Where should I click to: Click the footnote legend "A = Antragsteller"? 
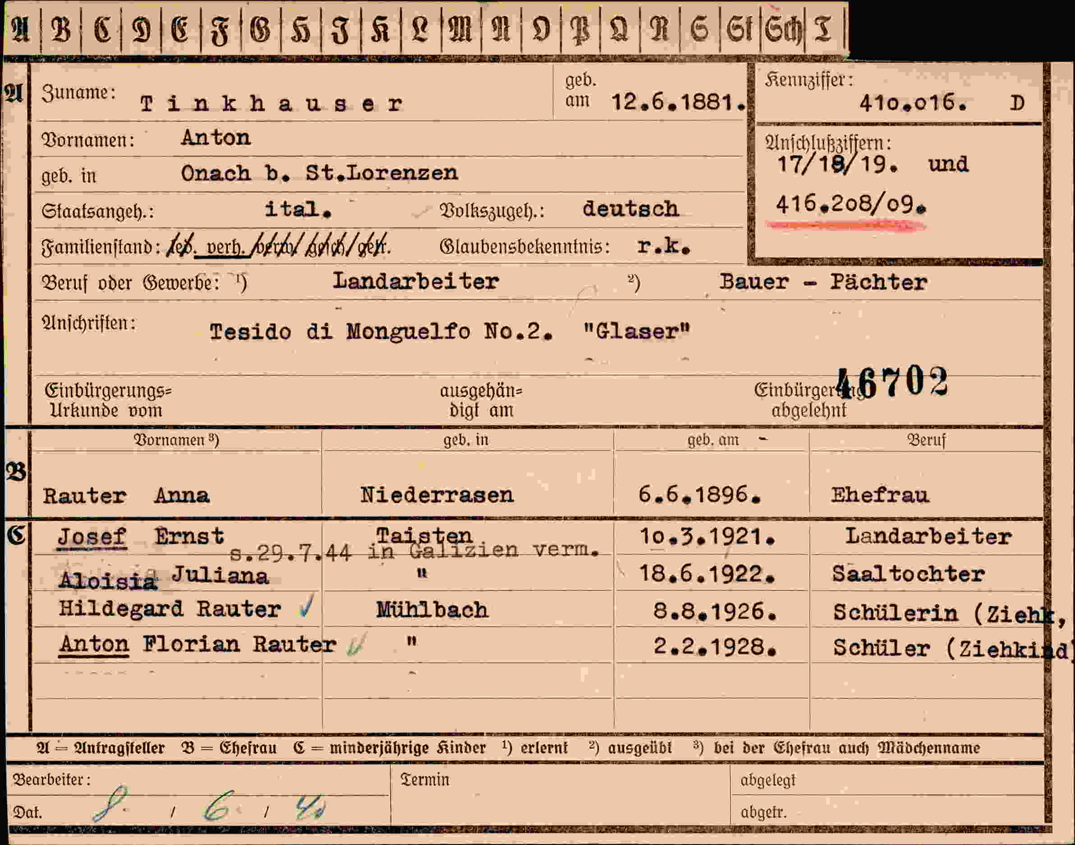pos(101,748)
